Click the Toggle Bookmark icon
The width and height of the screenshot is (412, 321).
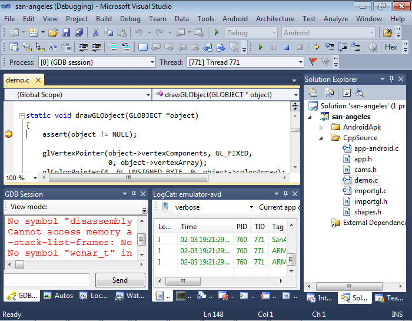142,47
